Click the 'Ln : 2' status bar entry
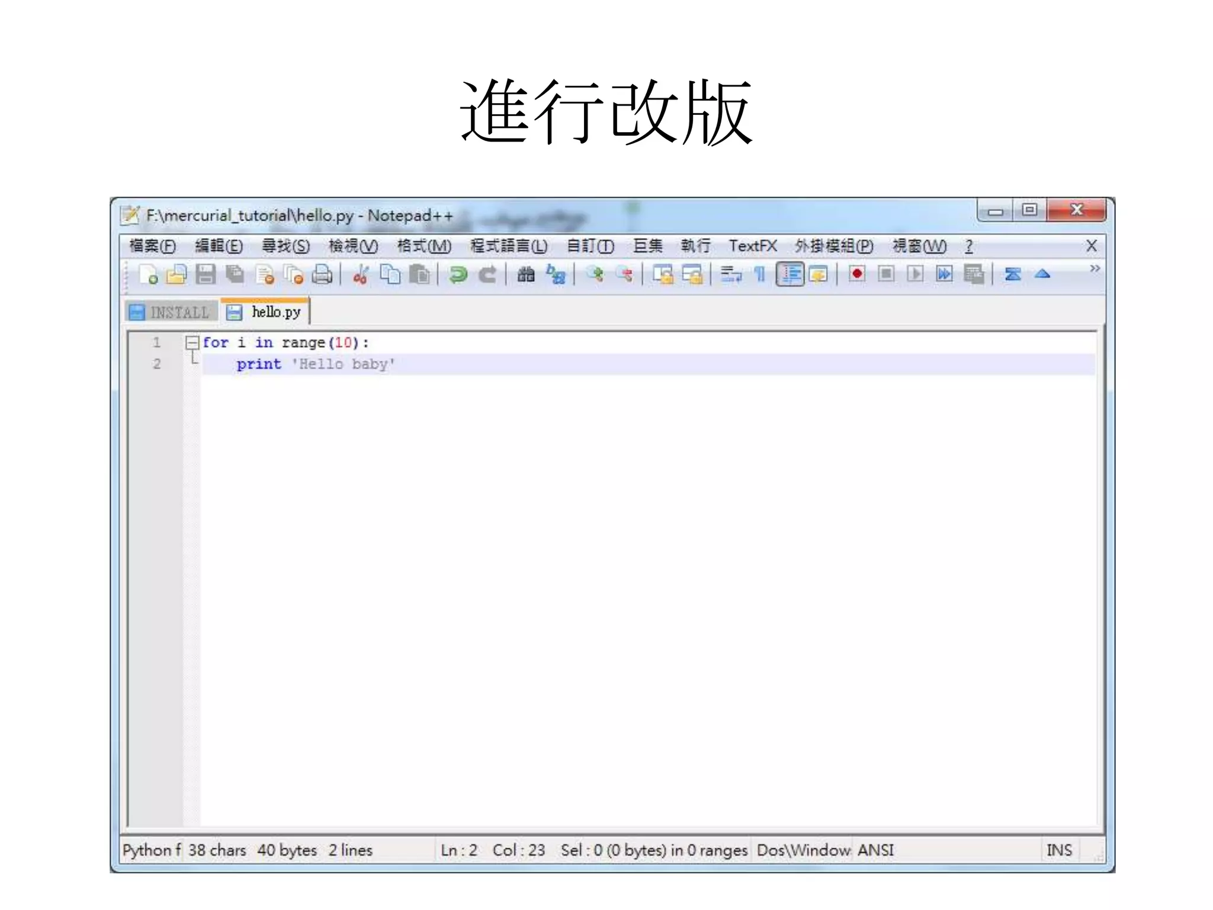The height and width of the screenshot is (910, 1213). point(459,850)
